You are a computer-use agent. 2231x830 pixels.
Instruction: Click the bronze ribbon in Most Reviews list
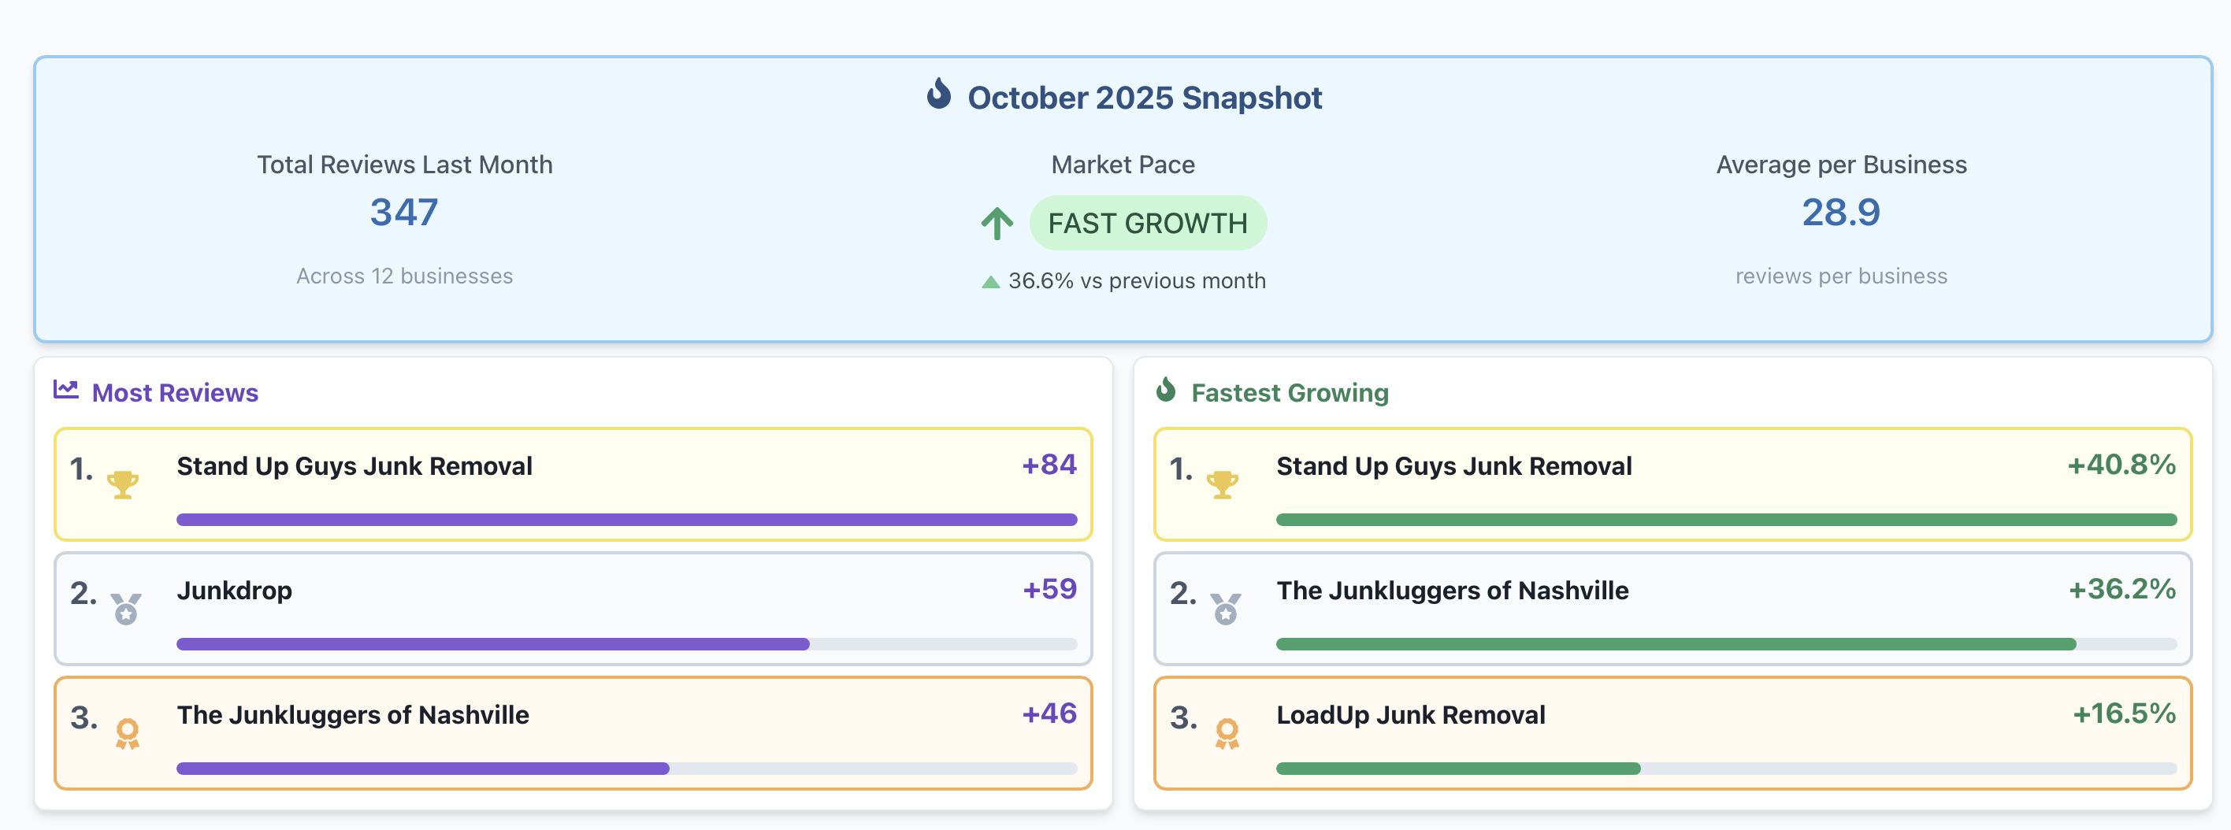click(x=128, y=733)
